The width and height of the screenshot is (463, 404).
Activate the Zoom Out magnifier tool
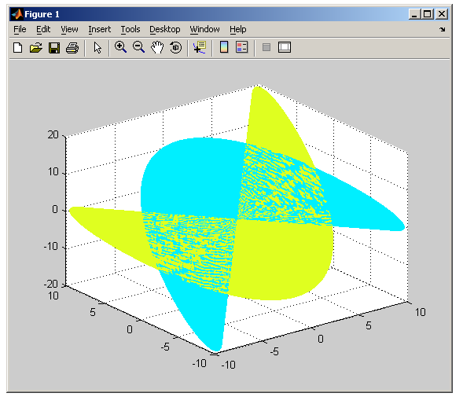pos(138,47)
